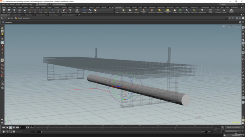Open the Windows menu
This screenshot has width=245, height=137.
(x=24, y=5)
